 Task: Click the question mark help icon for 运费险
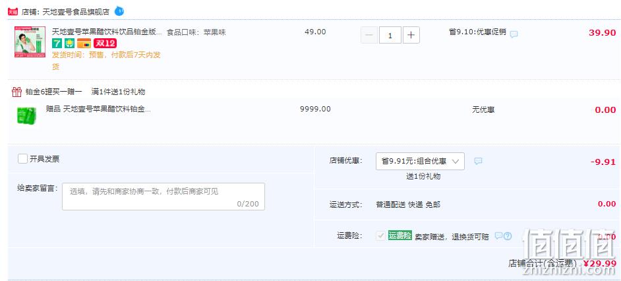tap(508, 236)
